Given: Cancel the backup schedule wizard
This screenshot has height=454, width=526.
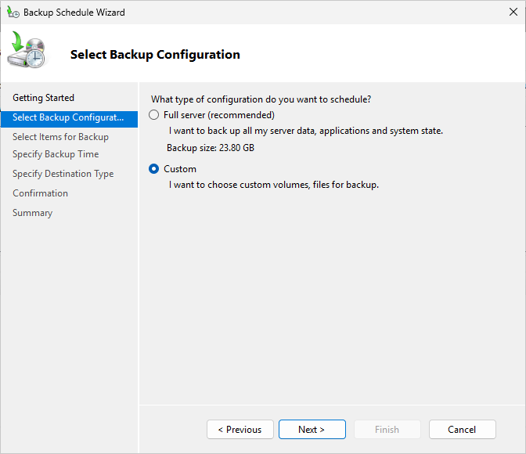Looking at the screenshot, I should click(462, 430).
